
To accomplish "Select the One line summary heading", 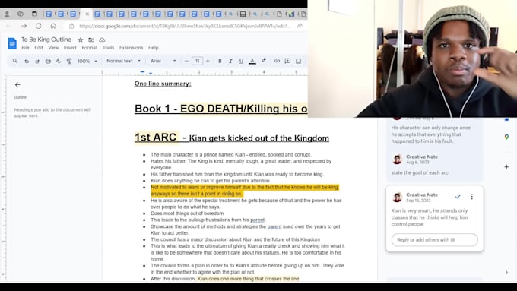I will (x=163, y=84).
